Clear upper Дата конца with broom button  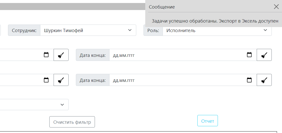click(x=264, y=55)
